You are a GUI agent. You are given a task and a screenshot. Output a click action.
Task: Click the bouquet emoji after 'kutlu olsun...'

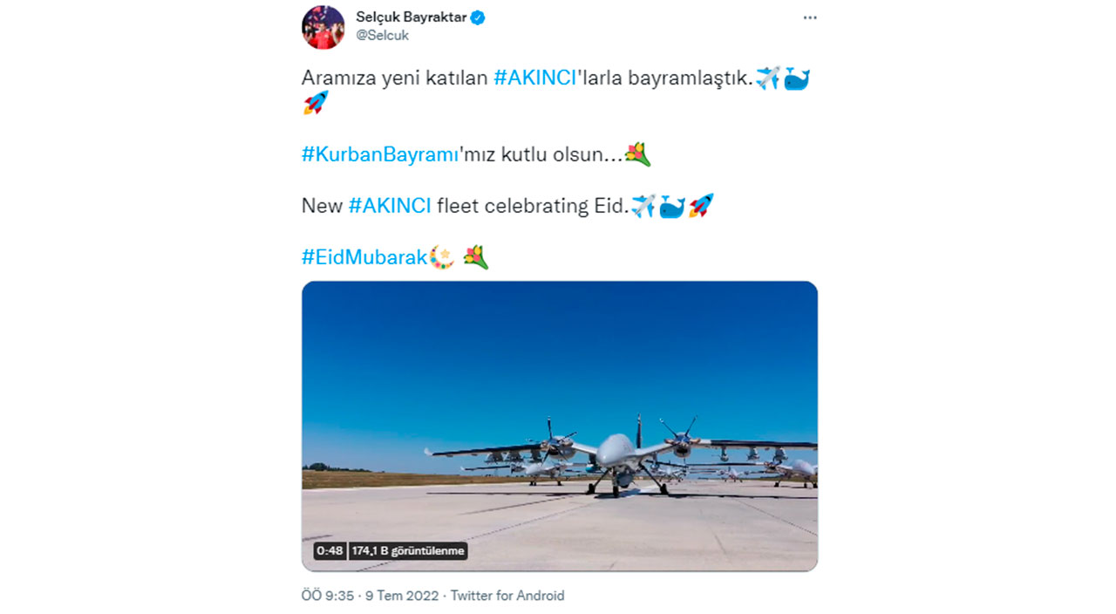click(x=637, y=154)
